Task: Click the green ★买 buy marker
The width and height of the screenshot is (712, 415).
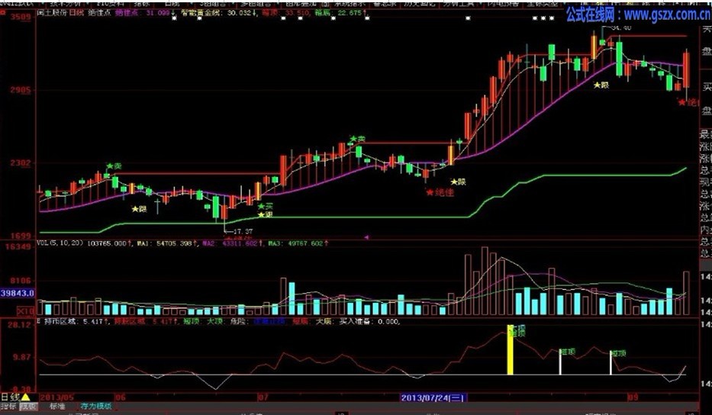Action: (x=265, y=207)
